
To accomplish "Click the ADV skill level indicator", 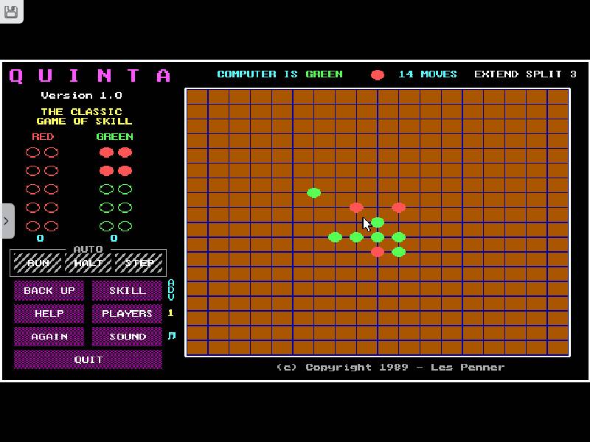I will tap(171, 290).
